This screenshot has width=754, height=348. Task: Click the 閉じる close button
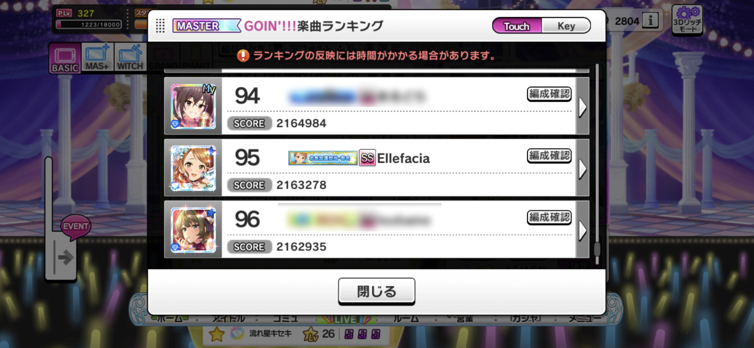[376, 291]
